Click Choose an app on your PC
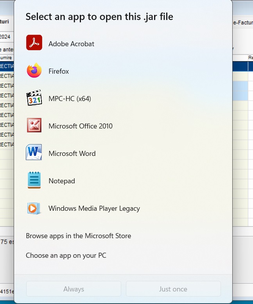 click(x=66, y=255)
